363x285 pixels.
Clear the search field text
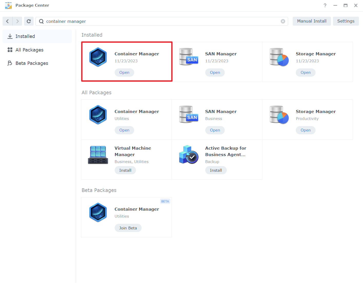point(283,21)
